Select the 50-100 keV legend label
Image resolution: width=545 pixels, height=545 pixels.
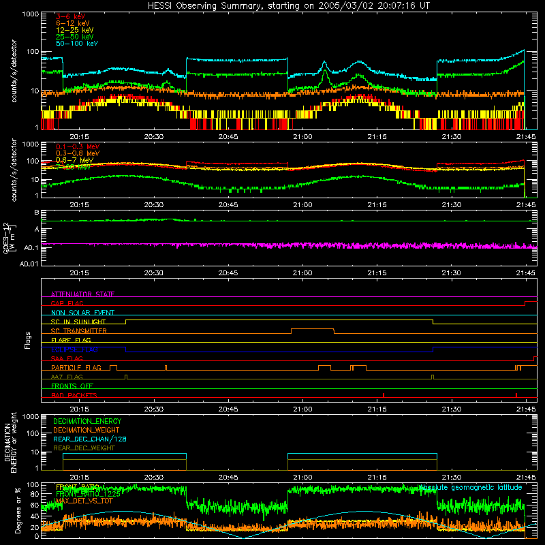coord(77,43)
